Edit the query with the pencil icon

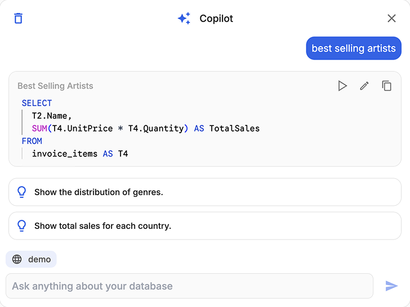click(364, 86)
